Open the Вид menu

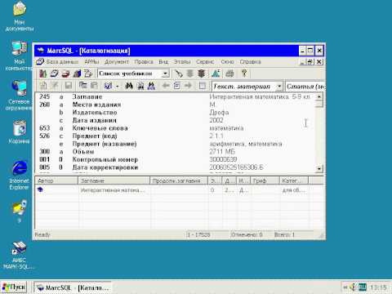coord(163,62)
